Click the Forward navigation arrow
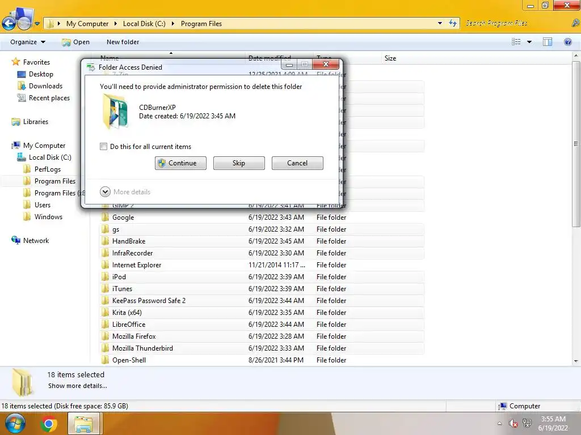The width and height of the screenshot is (581, 435). click(x=24, y=23)
